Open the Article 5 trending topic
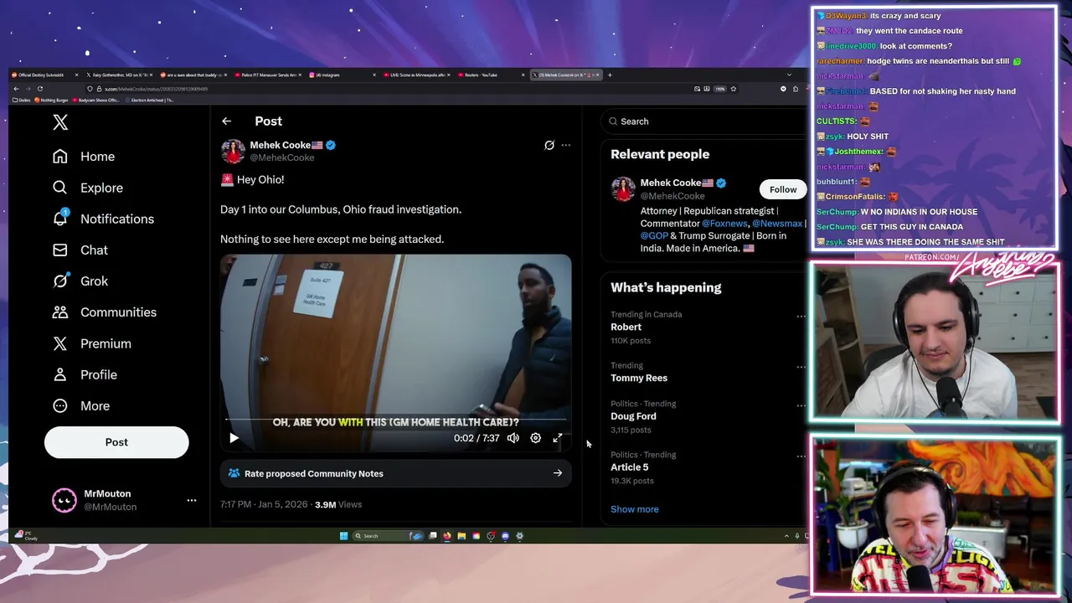The image size is (1072, 603). point(629,467)
